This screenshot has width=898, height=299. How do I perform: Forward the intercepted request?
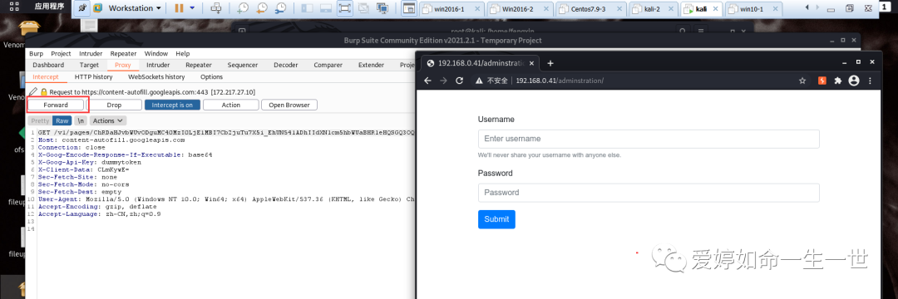pyautogui.click(x=56, y=105)
